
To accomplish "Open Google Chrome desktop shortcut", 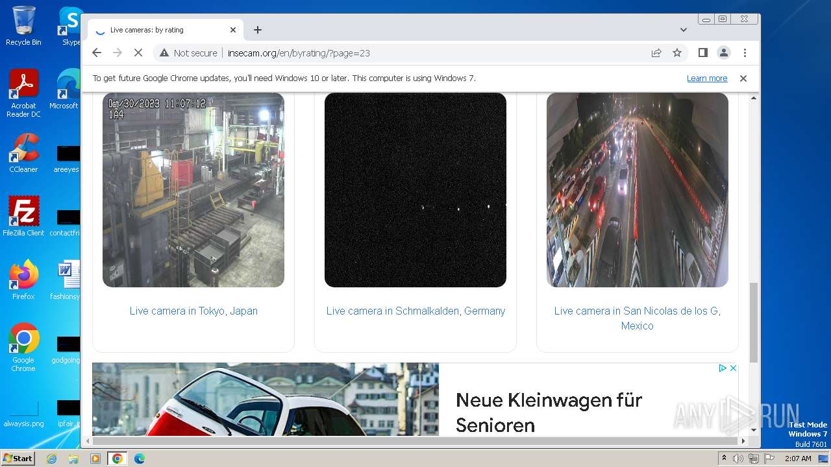I will (x=23, y=348).
